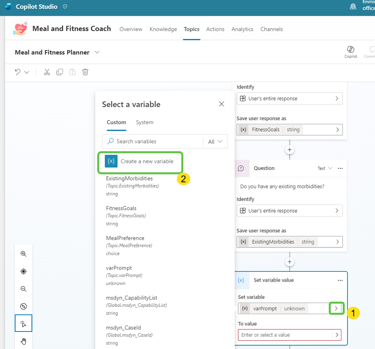Expand the Meal and Fitness Planner dropdown
Screen dimensions: 375x349
tap(97, 53)
